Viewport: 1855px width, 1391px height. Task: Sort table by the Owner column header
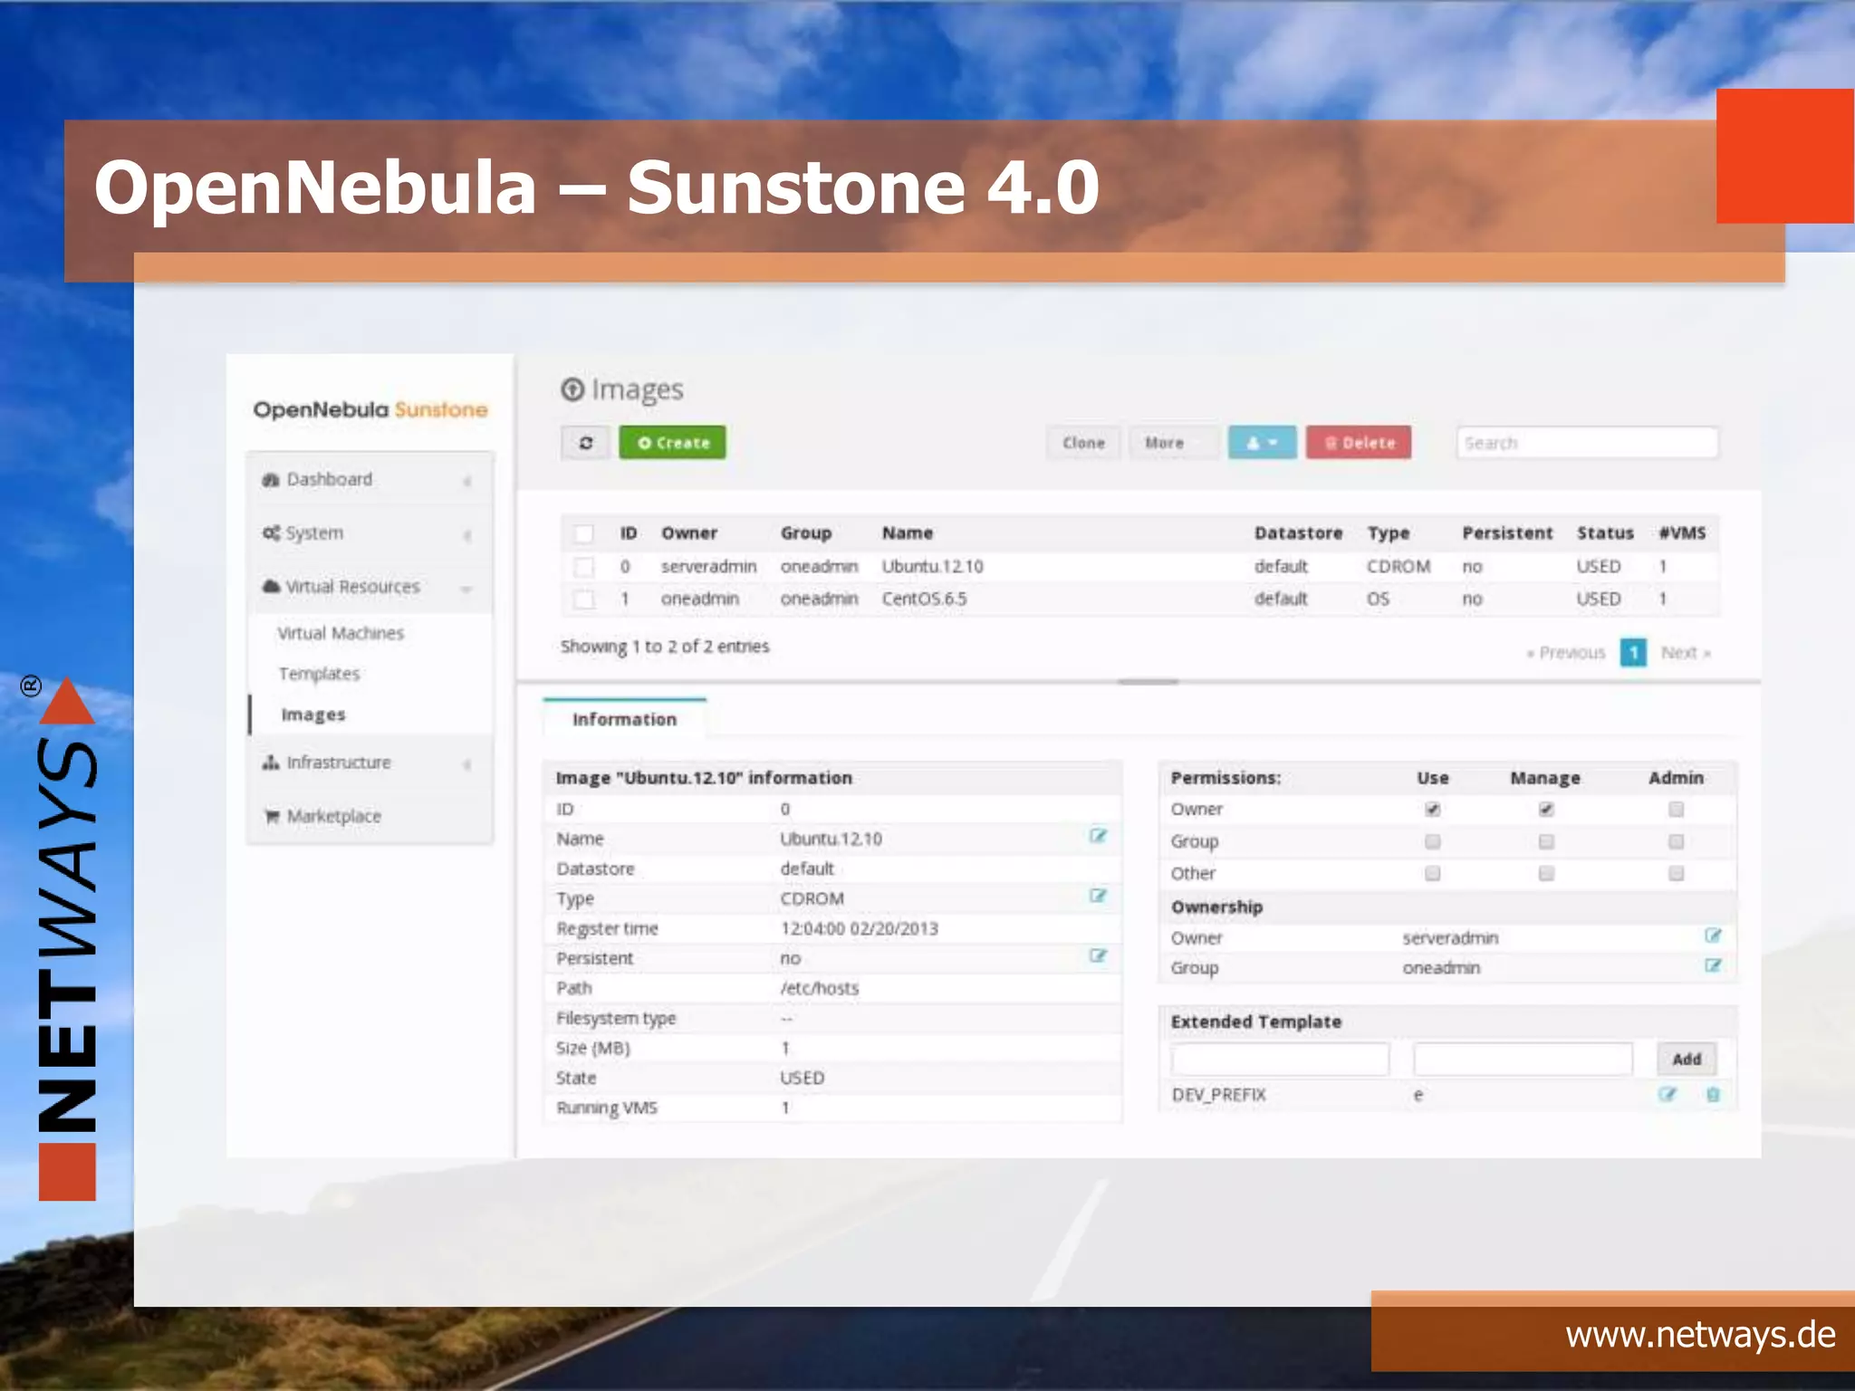[x=689, y=533]
